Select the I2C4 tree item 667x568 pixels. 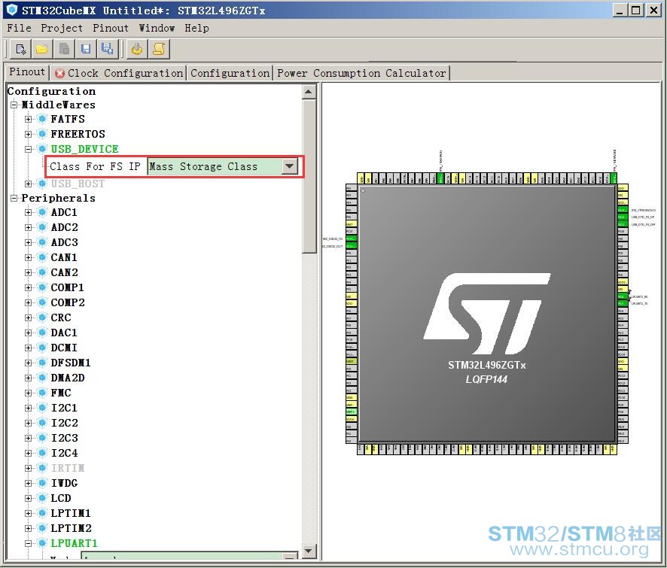tap(64, 453)
